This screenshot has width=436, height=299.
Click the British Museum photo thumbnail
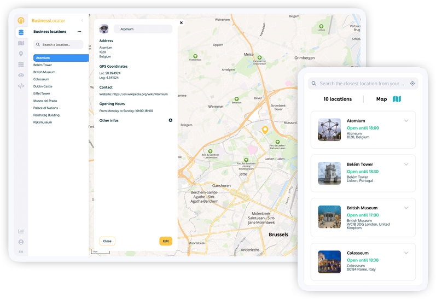pos(329,217)
